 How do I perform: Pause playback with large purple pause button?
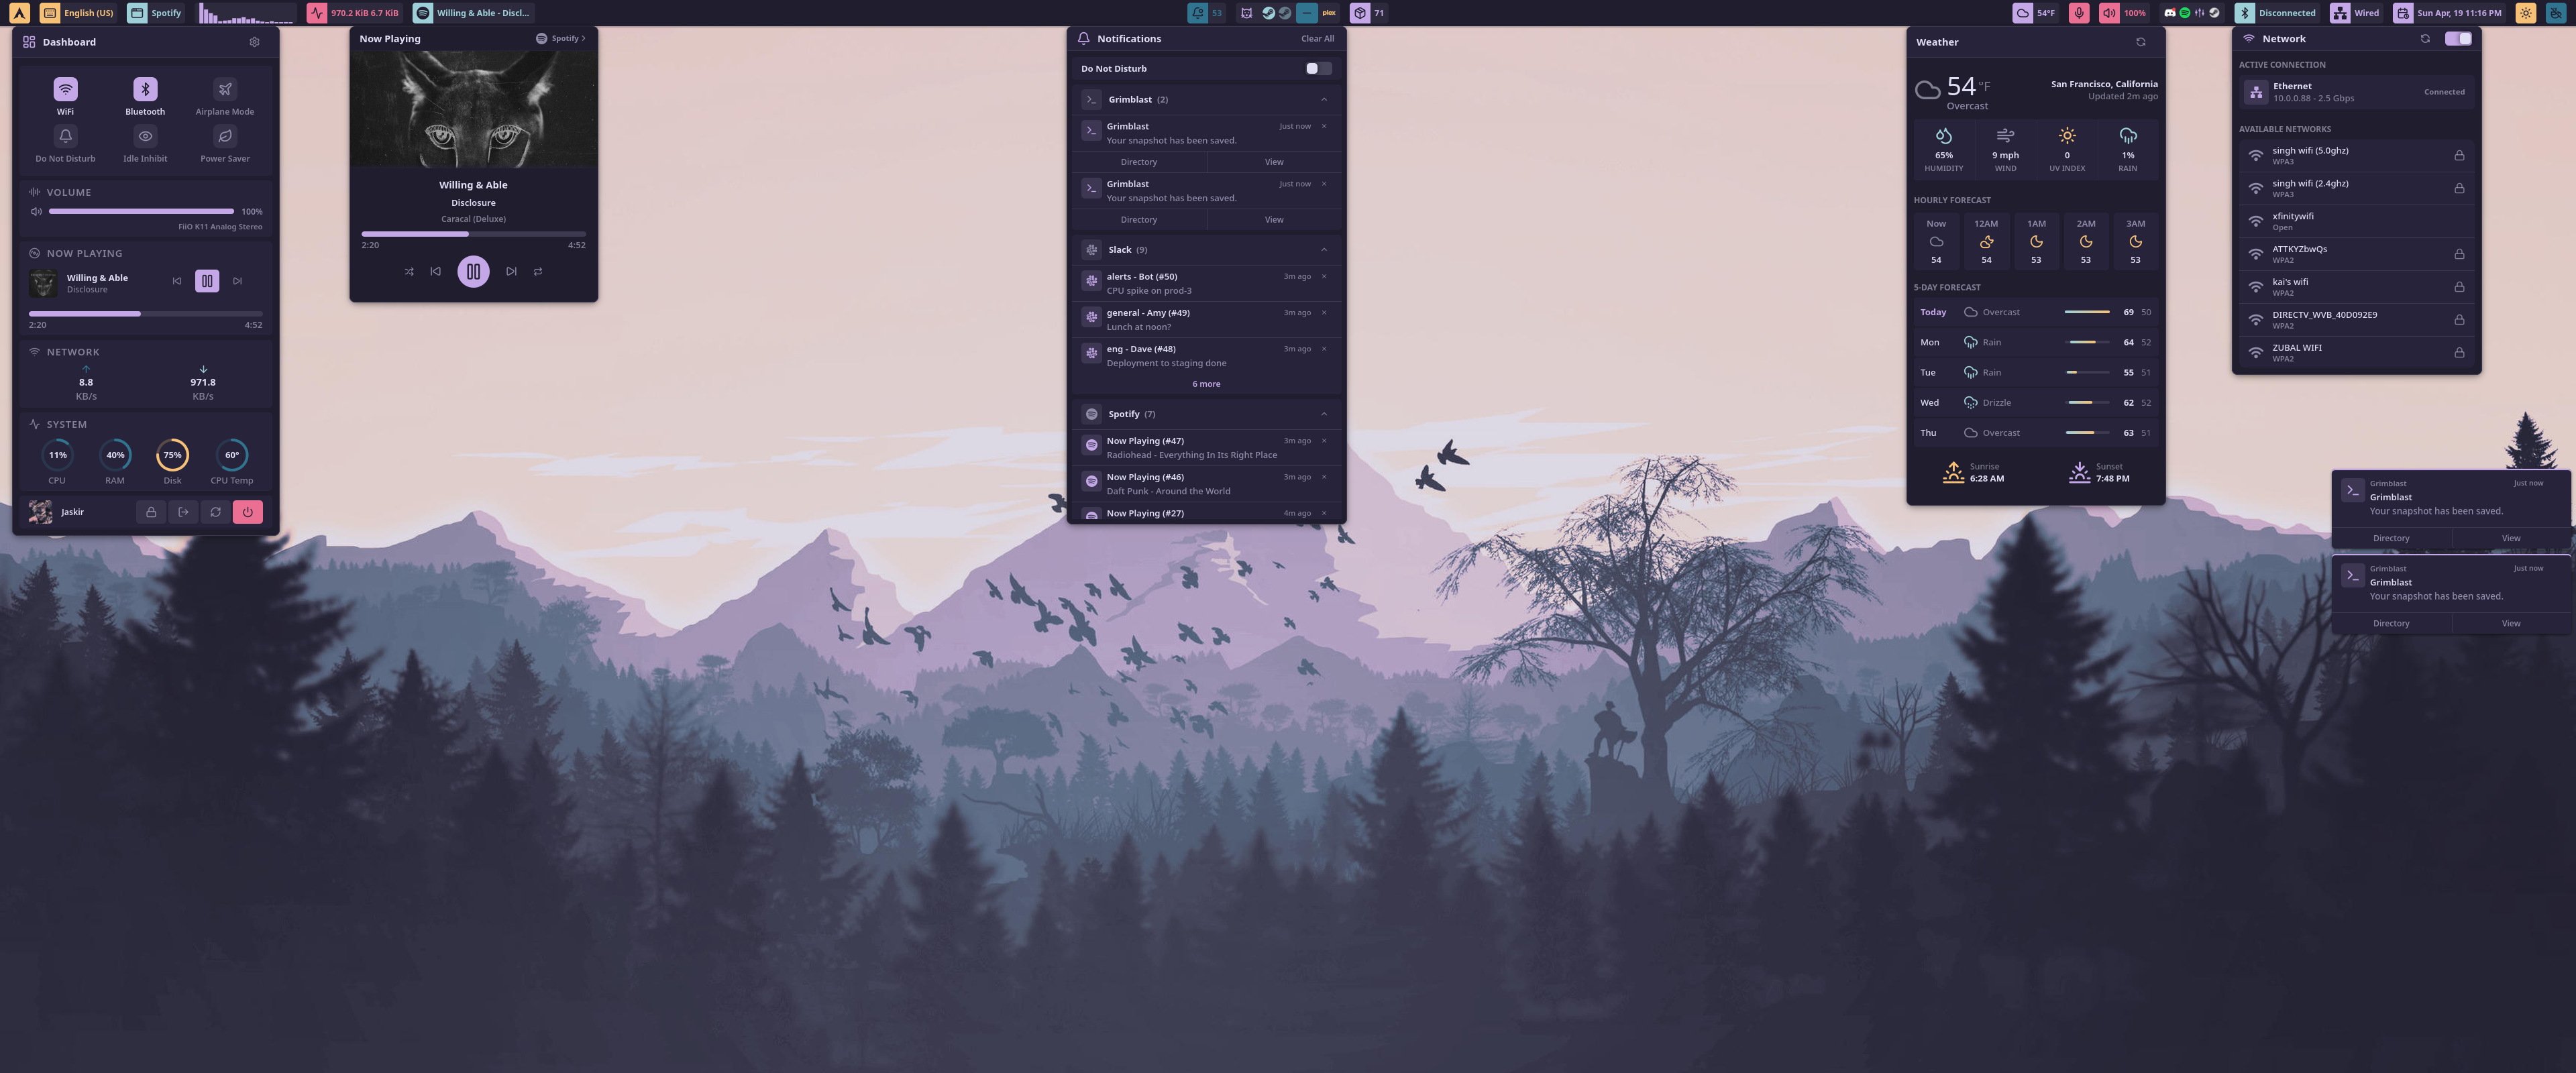click(473, 271)
